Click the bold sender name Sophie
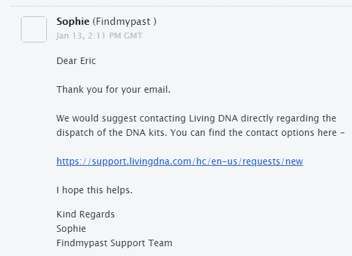352x256 pixels. [x=73, y=22]
